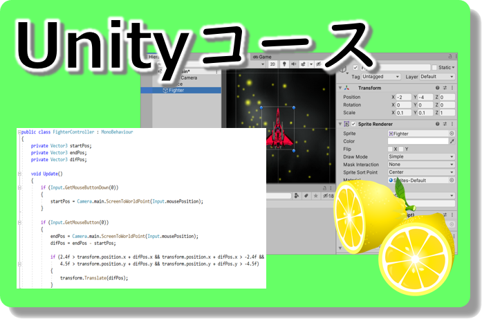Edit Scale Z field
The height and width of the screenshot is (319, 482).
click(447, 113)
